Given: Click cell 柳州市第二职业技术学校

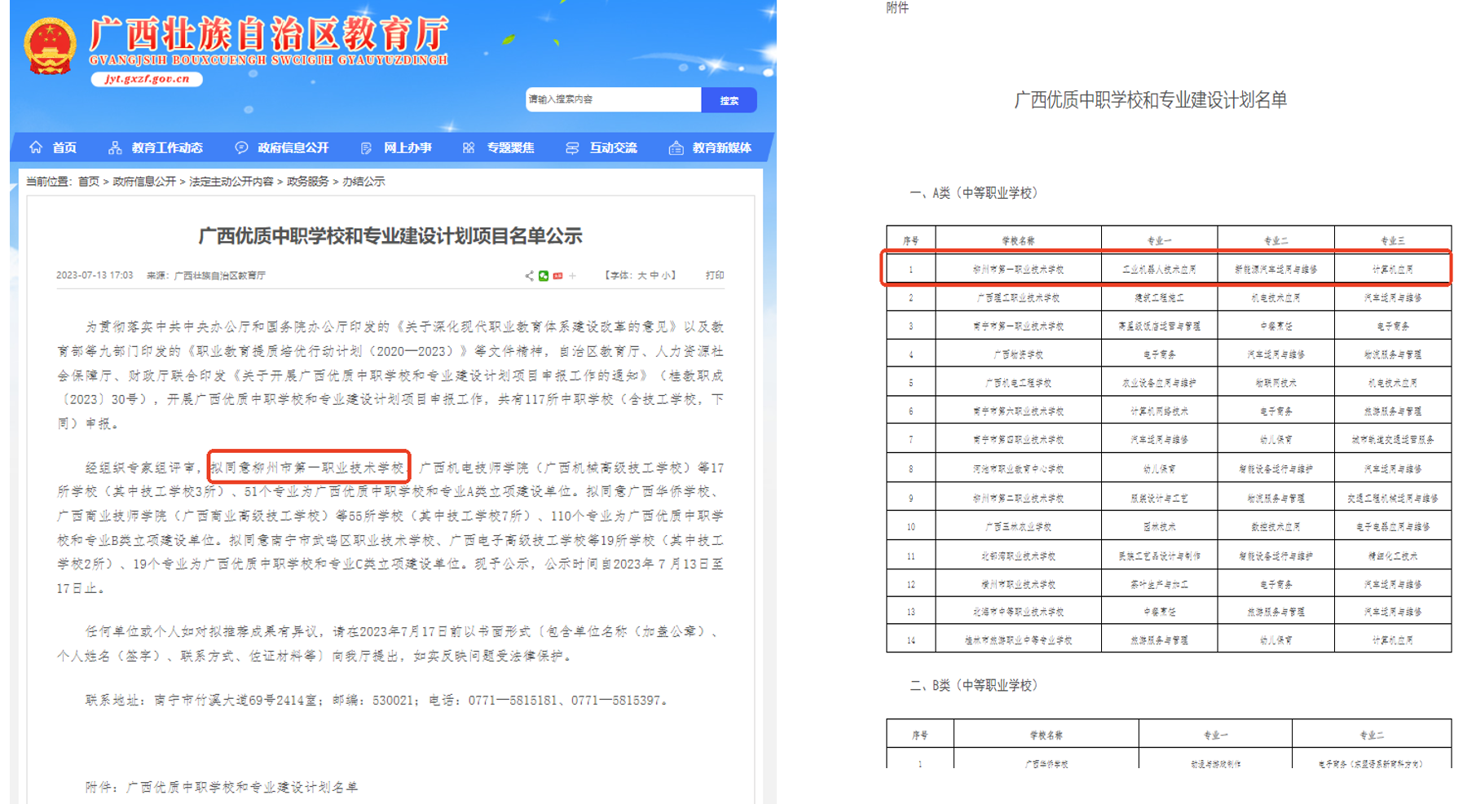Looking at the screenshot, I should (1018, 498).
